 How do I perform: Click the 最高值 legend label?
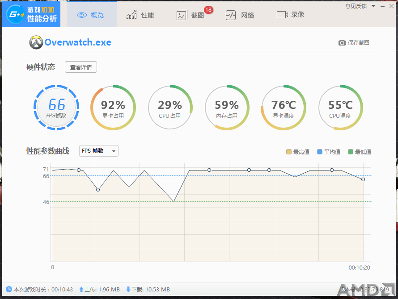tap(301, 152)
